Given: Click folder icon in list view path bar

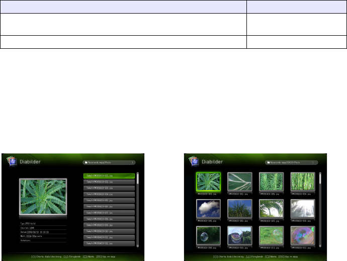Looking at the screenshot, I should [x=86, y=162].
